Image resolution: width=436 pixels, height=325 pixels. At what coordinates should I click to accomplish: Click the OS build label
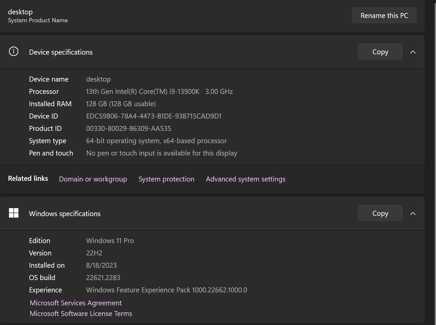(42, 278)
